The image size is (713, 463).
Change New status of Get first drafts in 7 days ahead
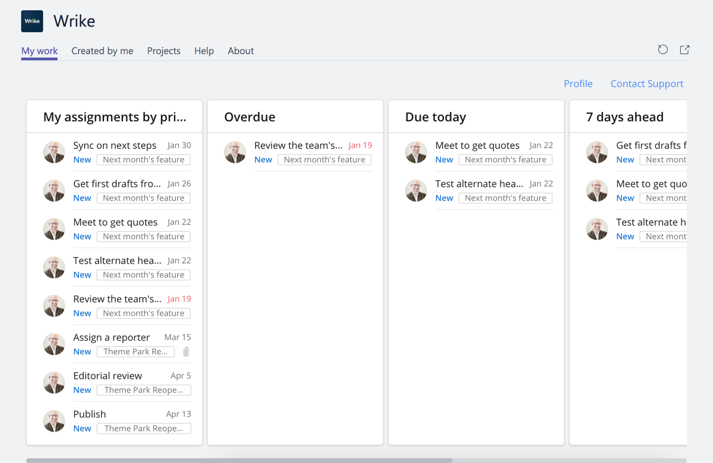(x=625, y=160)
